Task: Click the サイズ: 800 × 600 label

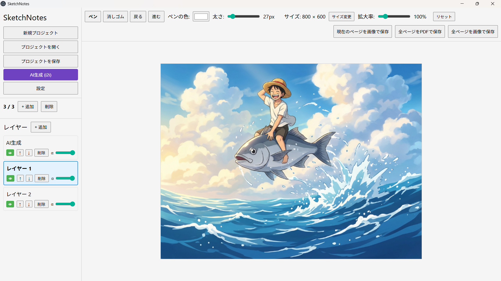Action: click(305, 17)
